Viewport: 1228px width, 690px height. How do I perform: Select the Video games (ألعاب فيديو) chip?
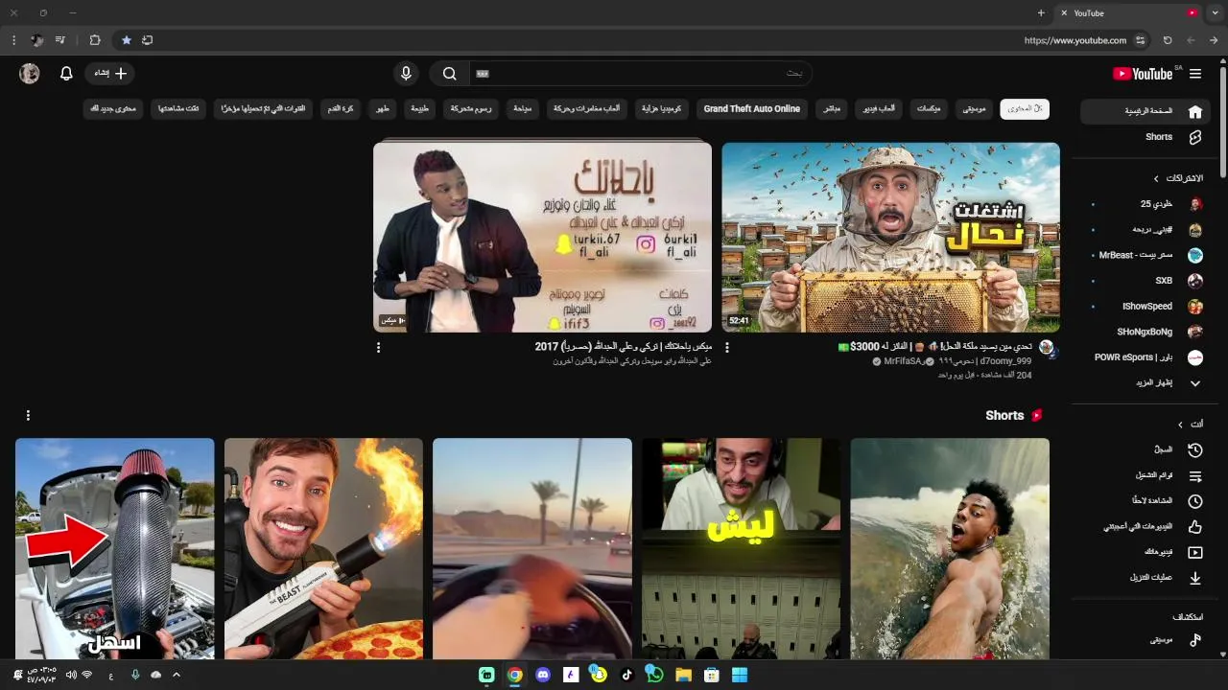pyautogui.click(x=878, y=108)
